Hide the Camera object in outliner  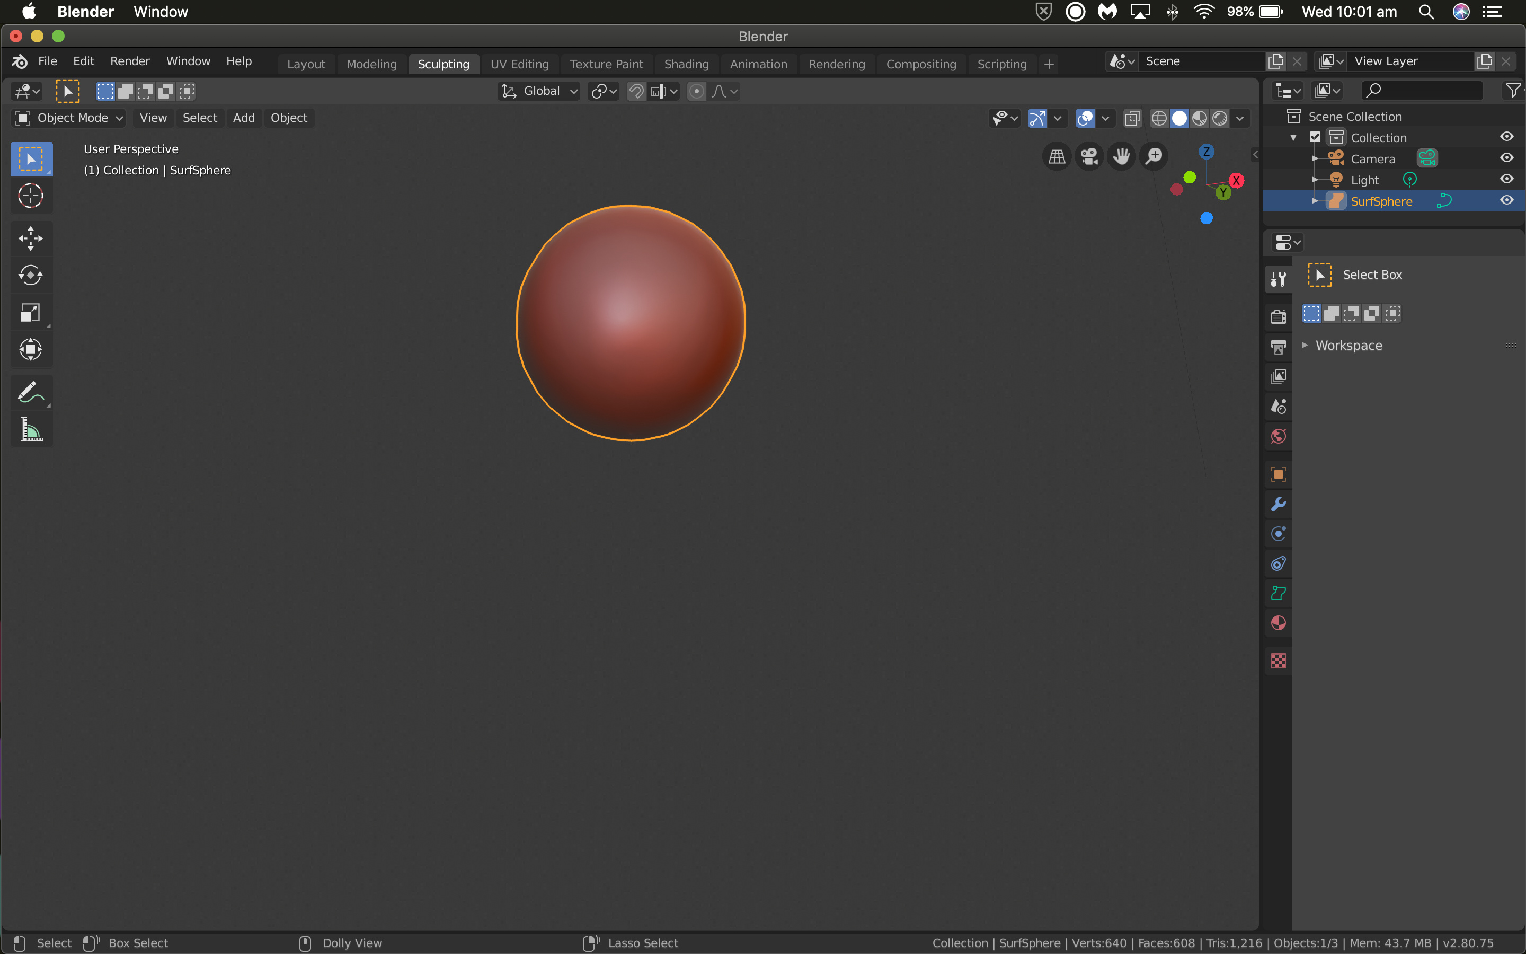click(1506, 158)
